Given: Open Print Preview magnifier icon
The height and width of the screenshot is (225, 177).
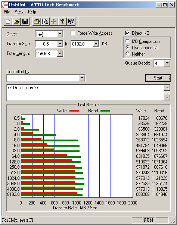Looking at the screenshot, I should pos(45,22).
